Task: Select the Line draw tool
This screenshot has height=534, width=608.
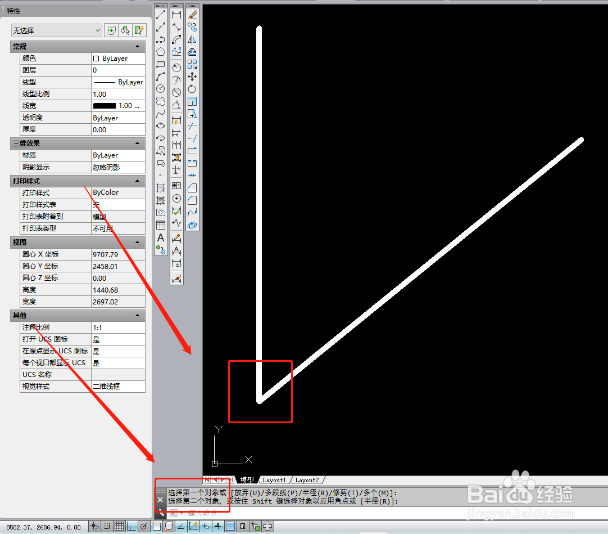Action: tap(161, 15)
